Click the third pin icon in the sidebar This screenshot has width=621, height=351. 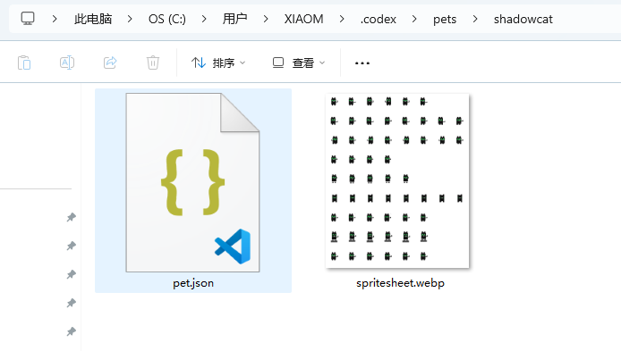(72, 274)
